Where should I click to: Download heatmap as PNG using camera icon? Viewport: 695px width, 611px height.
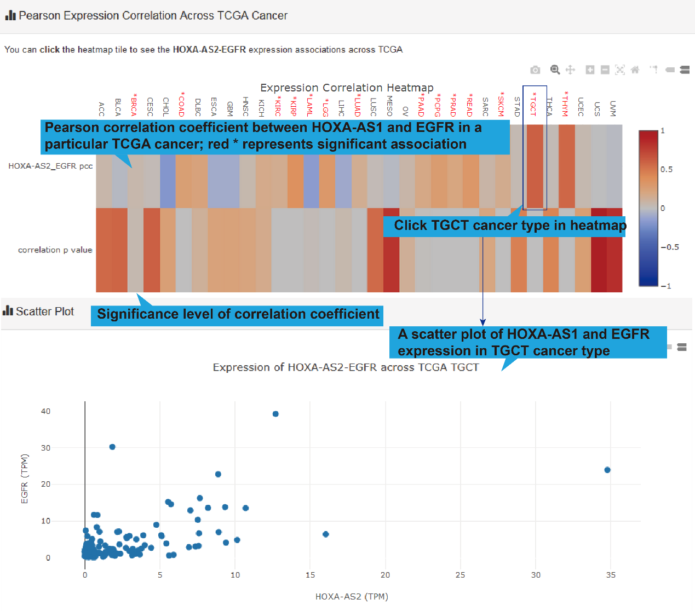point(535,70)
